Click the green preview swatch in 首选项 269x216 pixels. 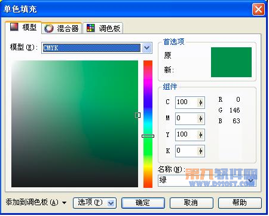pyautogui.click(x=231, y=62)
